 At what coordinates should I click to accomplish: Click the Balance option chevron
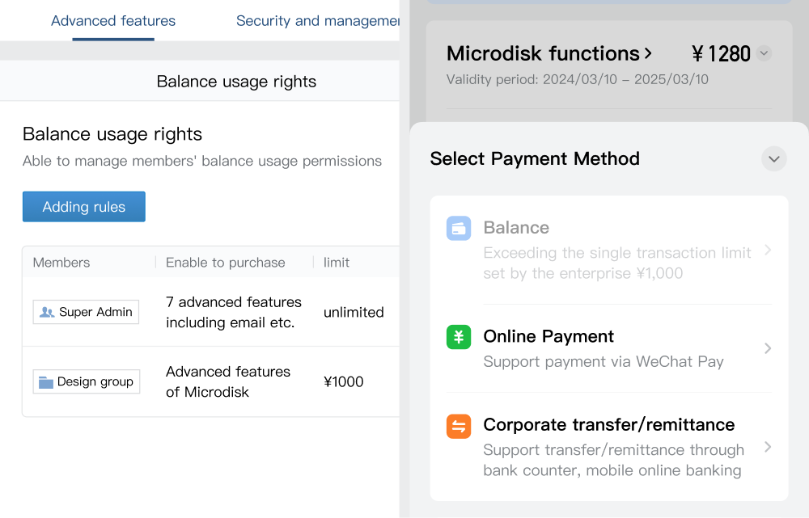(768, 250)
